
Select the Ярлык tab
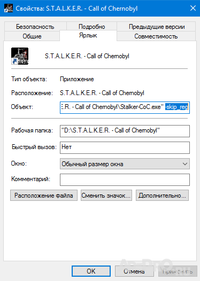88,35
